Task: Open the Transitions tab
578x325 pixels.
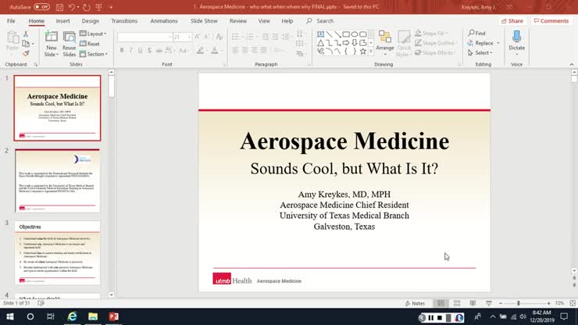Action: [124, 21]
